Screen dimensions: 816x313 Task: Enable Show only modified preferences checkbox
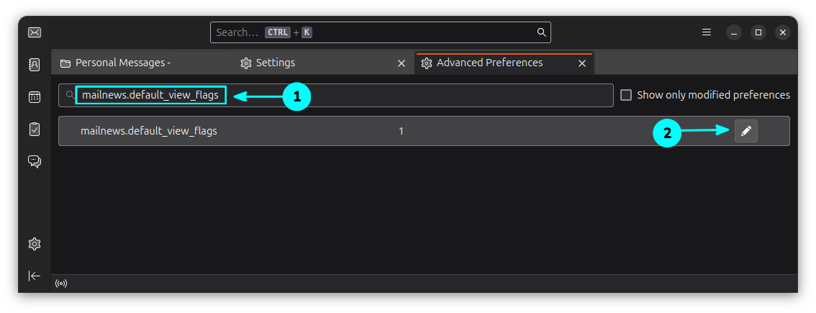626,95
